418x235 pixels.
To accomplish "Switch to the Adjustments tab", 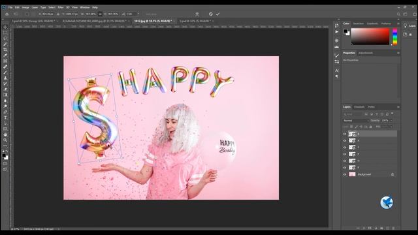I will click(x=366, y=53).
